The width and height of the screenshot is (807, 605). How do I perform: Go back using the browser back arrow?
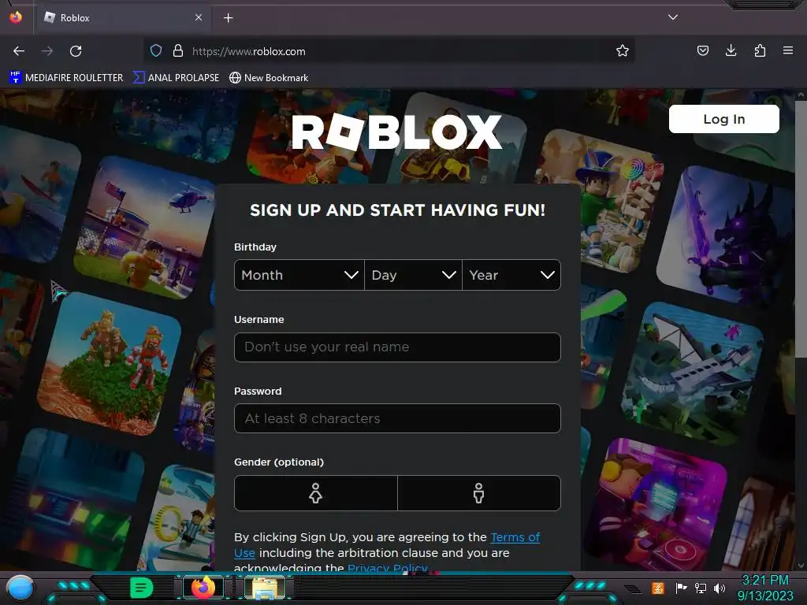[x=19, y=51]
